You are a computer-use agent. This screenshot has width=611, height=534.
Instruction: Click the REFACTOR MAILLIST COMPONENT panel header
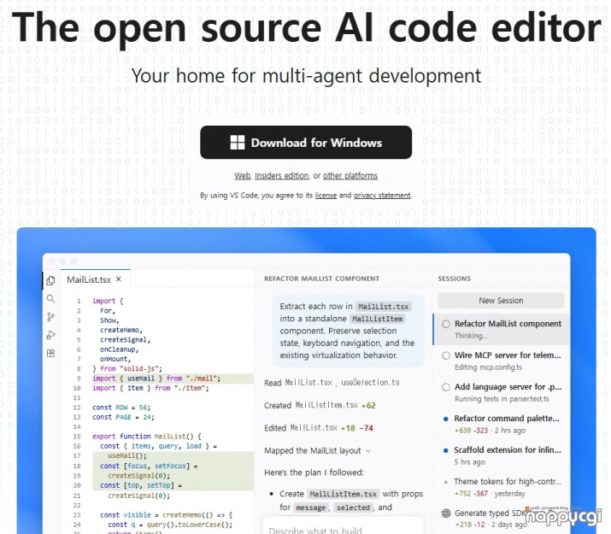[x=321, y=279]
